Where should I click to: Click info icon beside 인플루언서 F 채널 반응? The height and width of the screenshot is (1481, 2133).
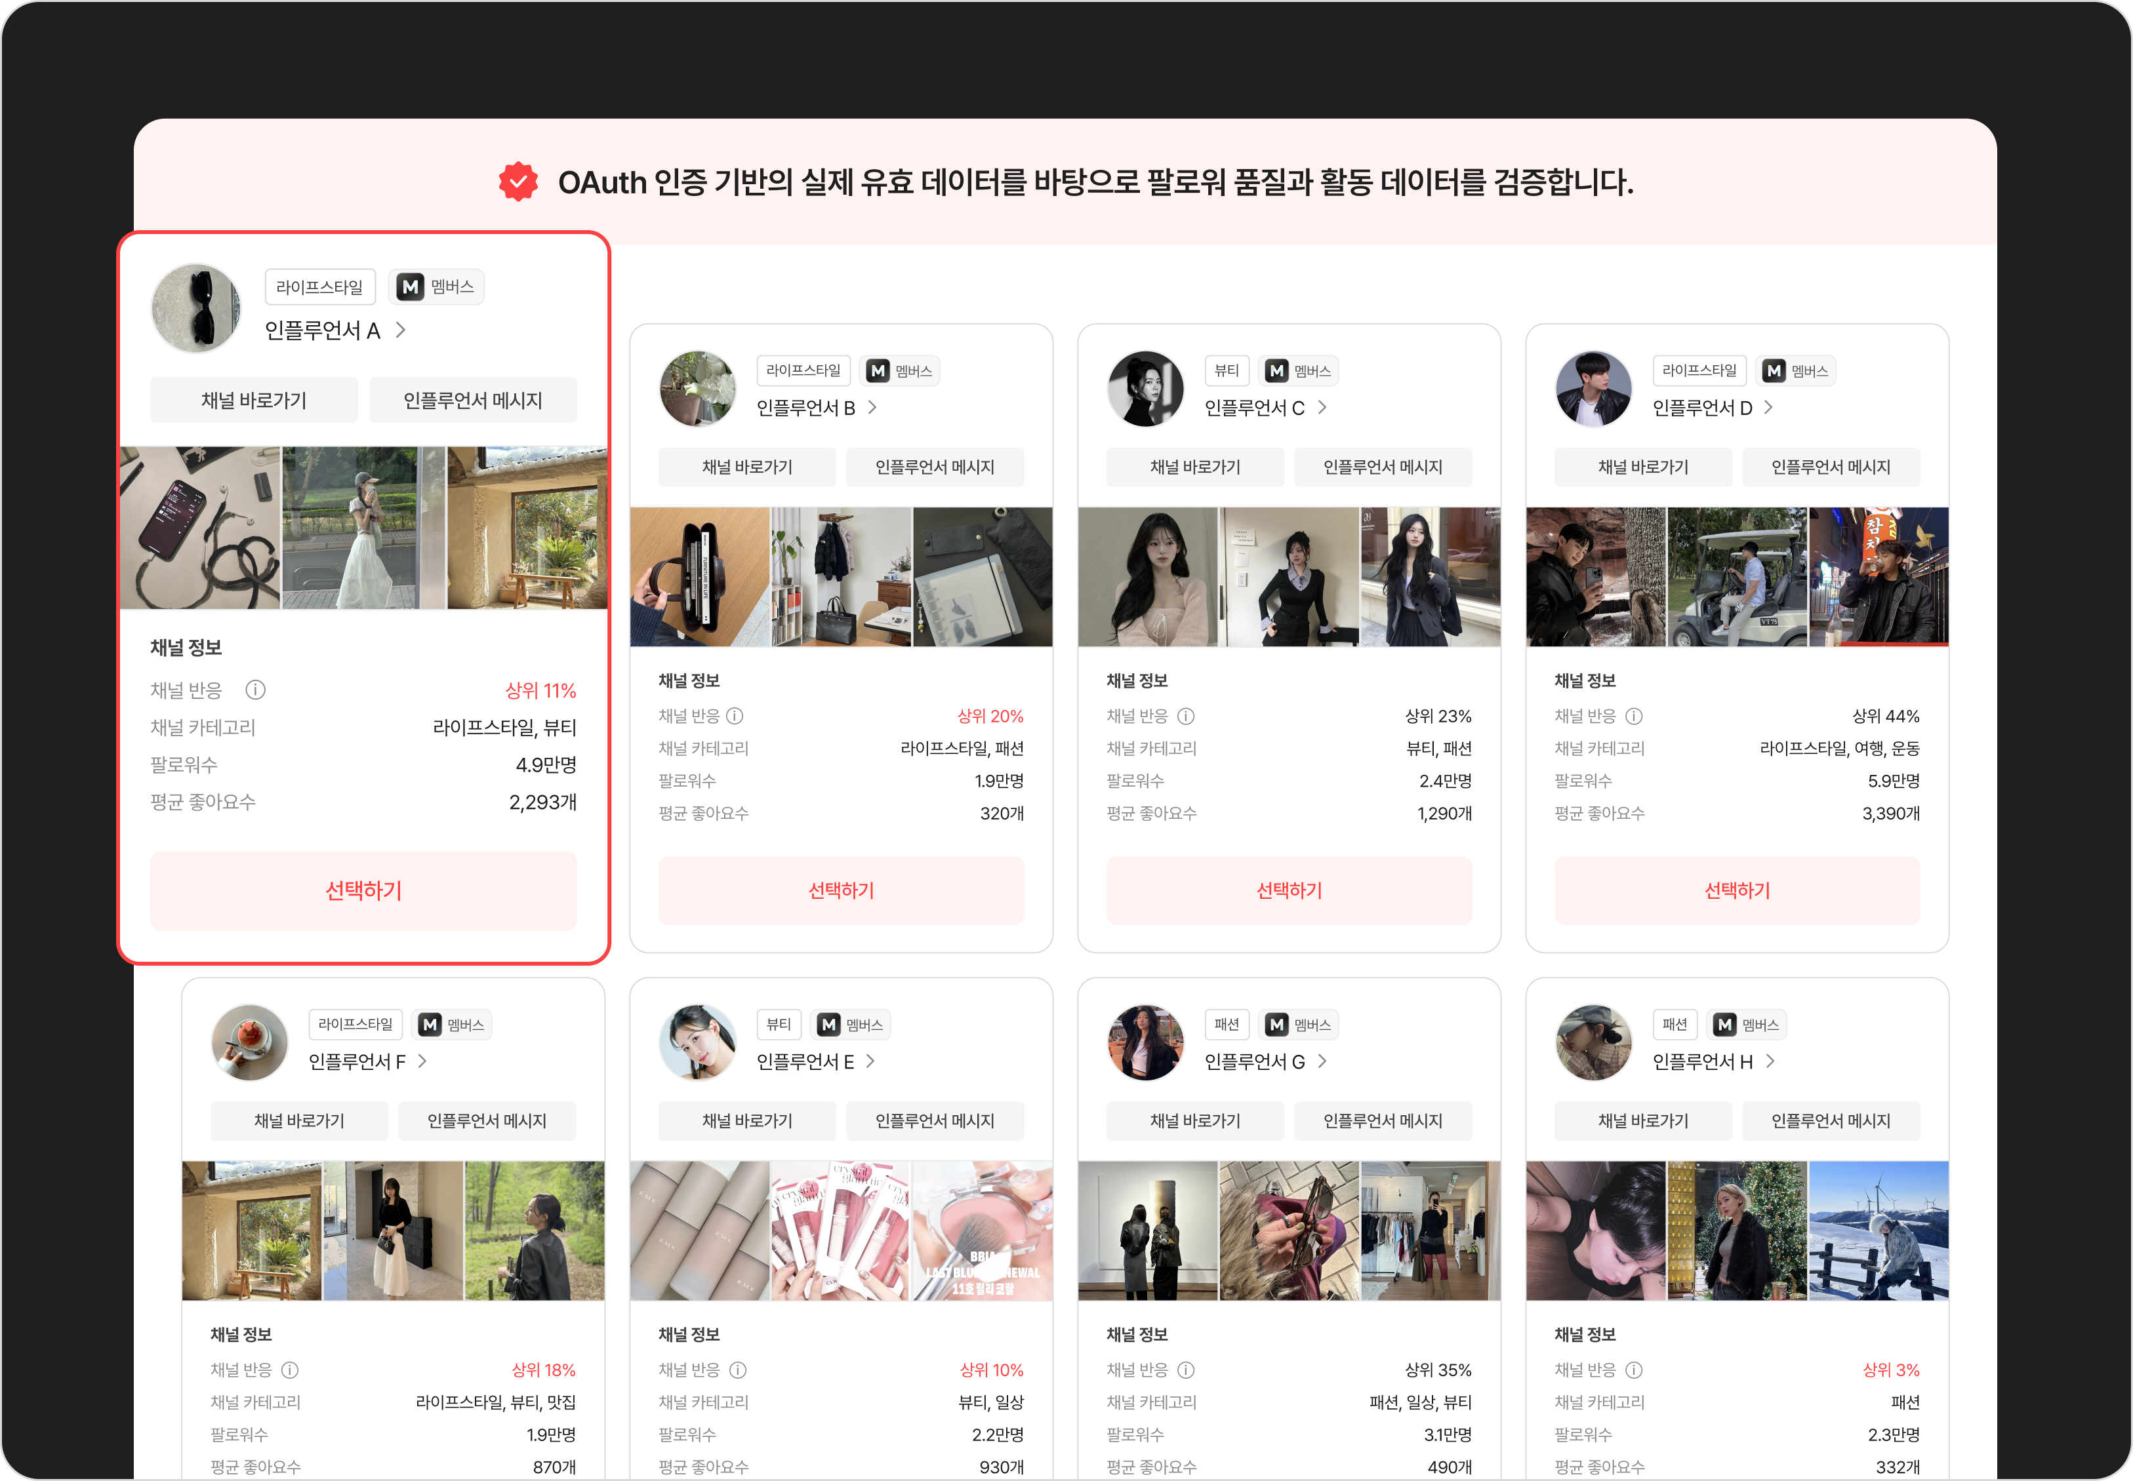coord(290,1370)
